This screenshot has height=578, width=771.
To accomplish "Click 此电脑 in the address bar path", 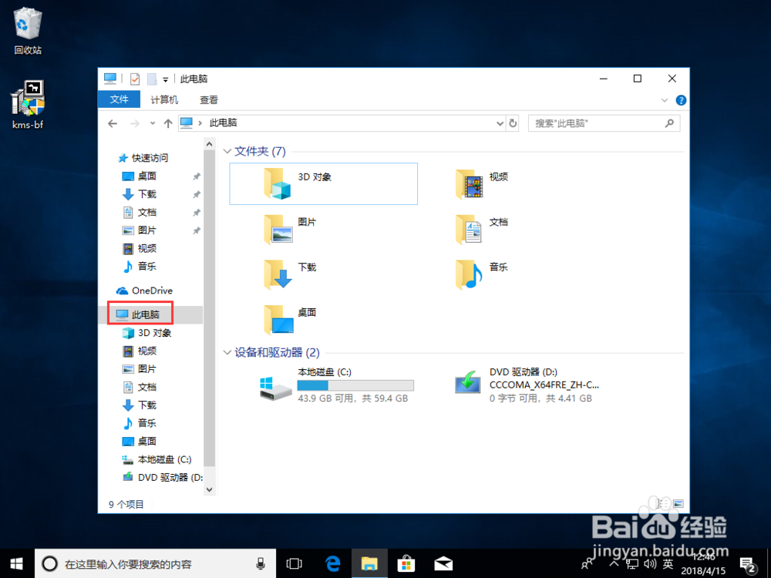I will pos(224,123).
